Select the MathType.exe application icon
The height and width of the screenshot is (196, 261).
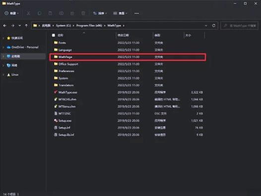pyautogui.click(x=56, y=92)
